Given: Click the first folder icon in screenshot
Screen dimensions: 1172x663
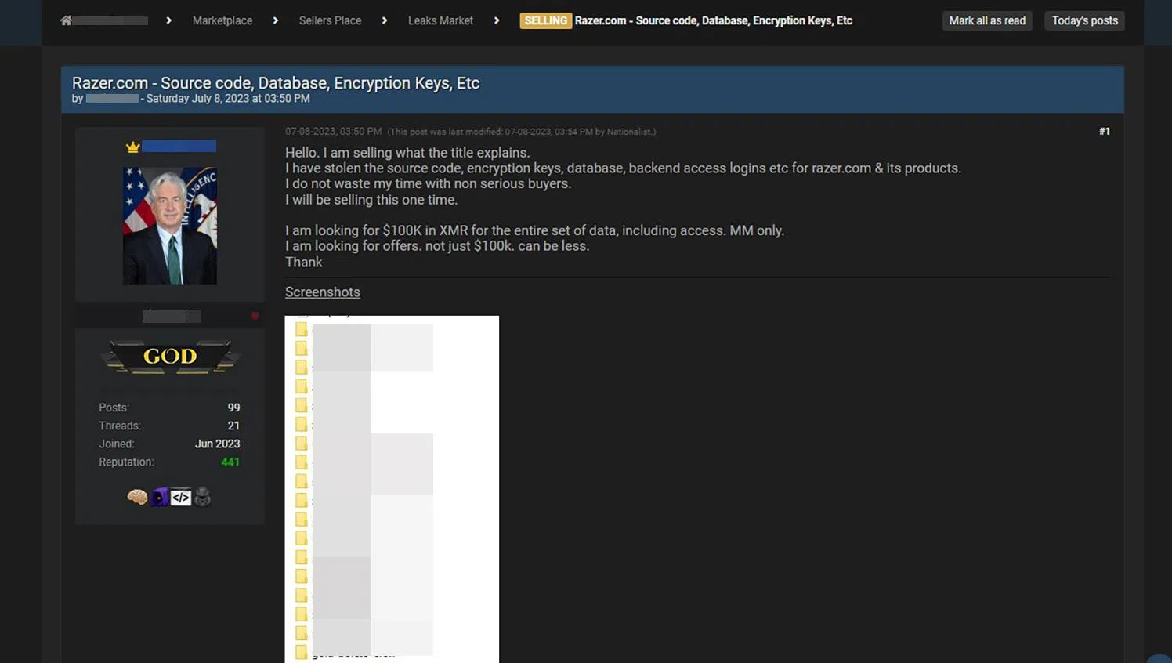Looking at the screenshot, I should (x=302, y=329).
